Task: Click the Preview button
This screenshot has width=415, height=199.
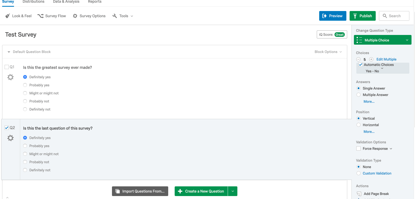Action: click(333, 16)
